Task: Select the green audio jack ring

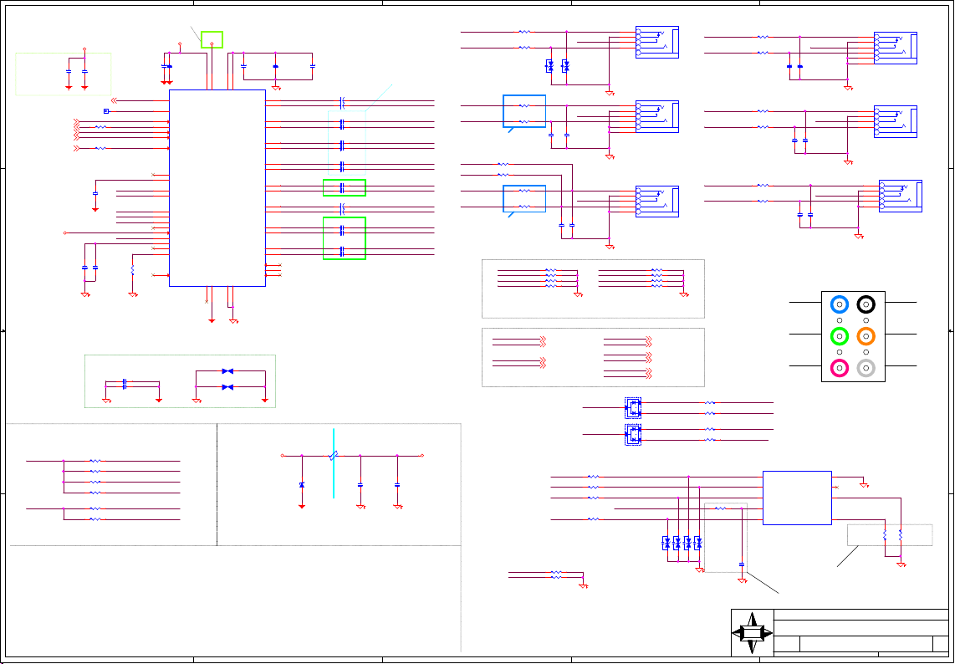Action: pyautogui.click(x=840, y=336)
